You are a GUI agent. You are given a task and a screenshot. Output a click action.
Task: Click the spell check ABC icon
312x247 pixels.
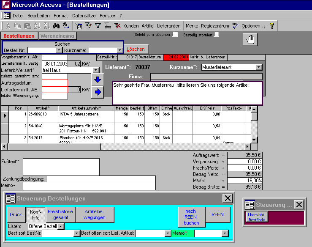(x=235, y=26)
